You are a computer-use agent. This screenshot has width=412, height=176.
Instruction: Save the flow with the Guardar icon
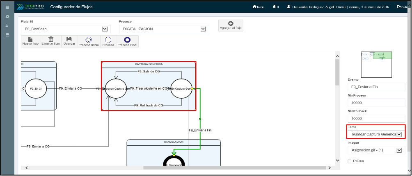tap(69, 40)
